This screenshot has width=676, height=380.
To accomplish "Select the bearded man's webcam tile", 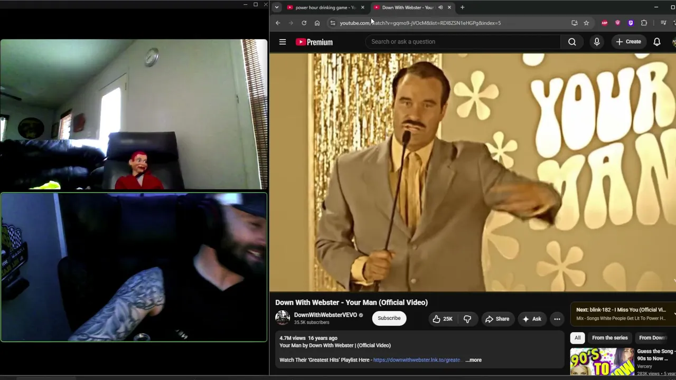I will click(134, 268).
